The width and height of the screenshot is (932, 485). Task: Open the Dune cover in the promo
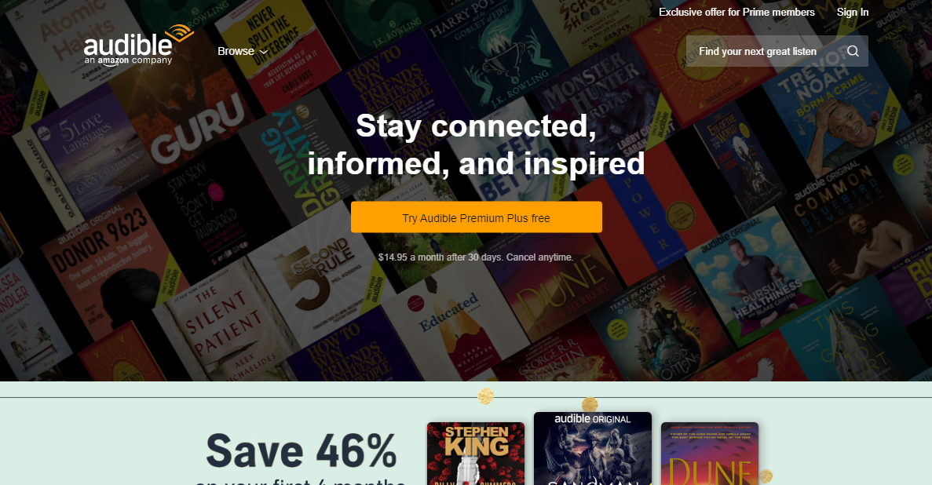(x=710, y=454)
